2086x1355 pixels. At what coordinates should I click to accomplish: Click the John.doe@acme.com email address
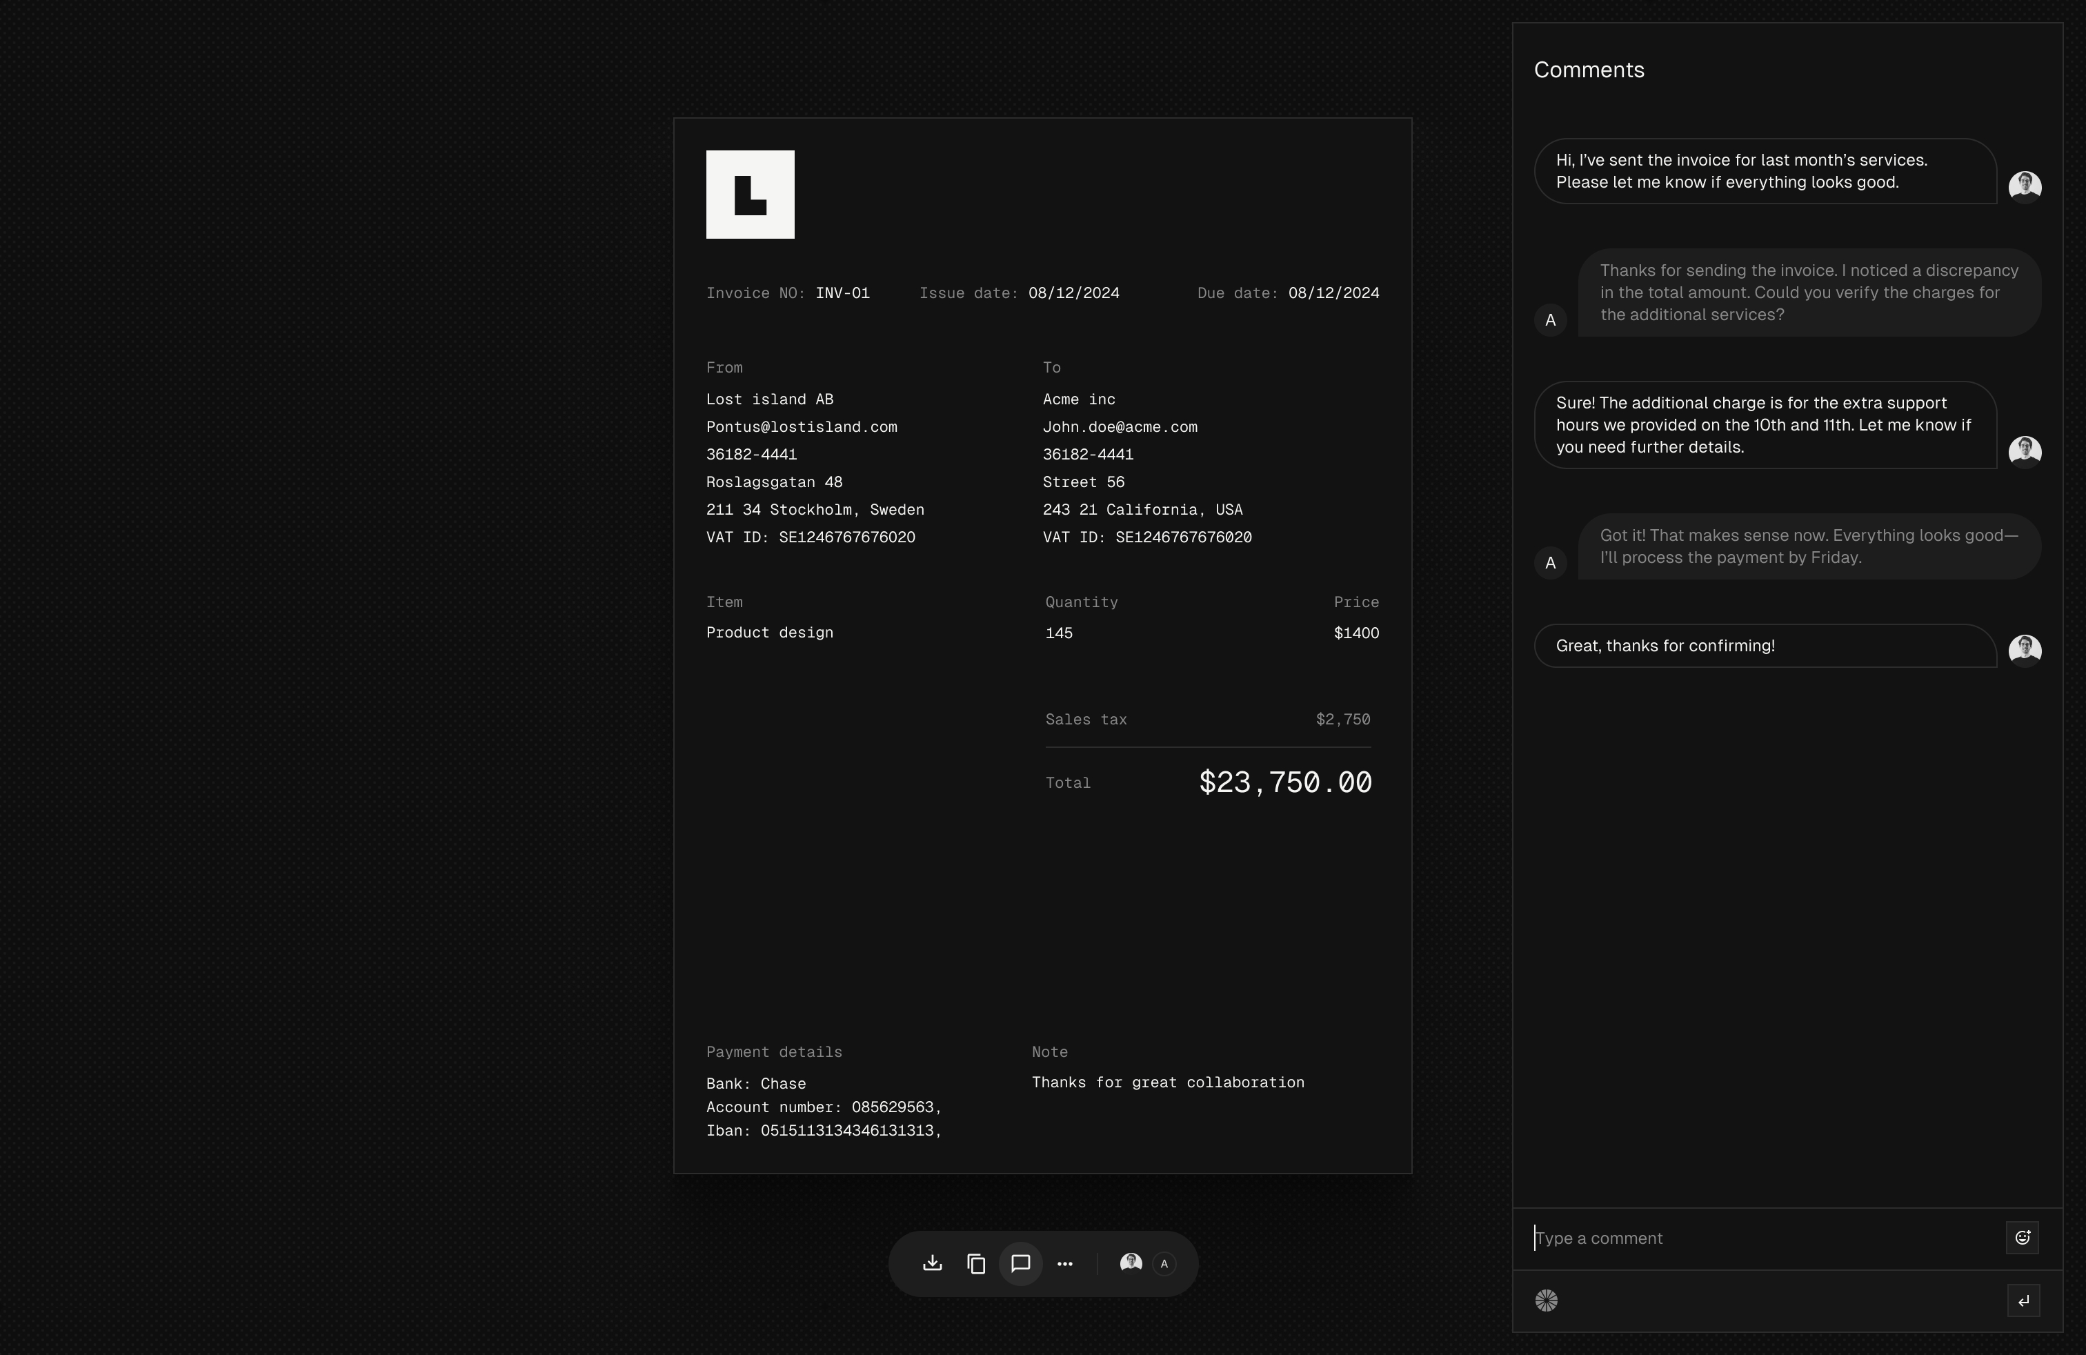(1120, 427)
